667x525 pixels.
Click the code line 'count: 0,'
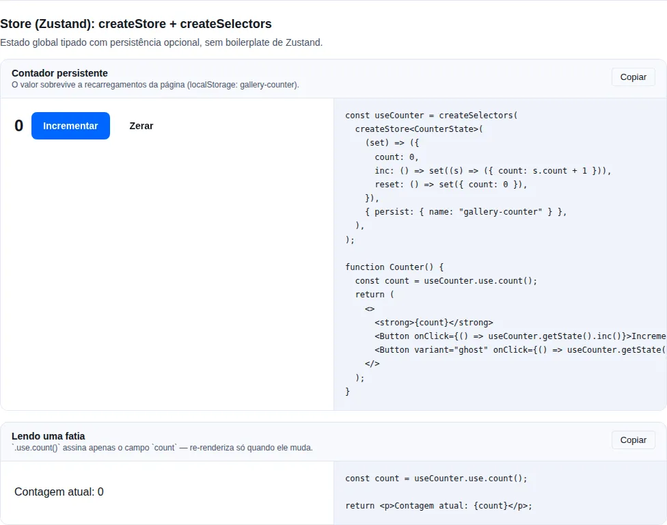(396, 157)
